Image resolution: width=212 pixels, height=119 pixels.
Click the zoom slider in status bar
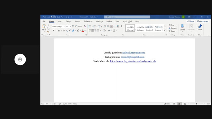196,104
